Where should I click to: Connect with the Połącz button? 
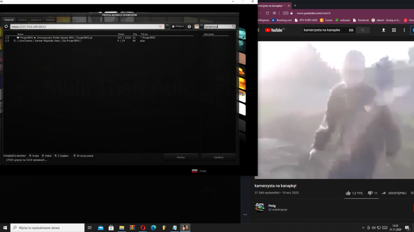(178, 26)
